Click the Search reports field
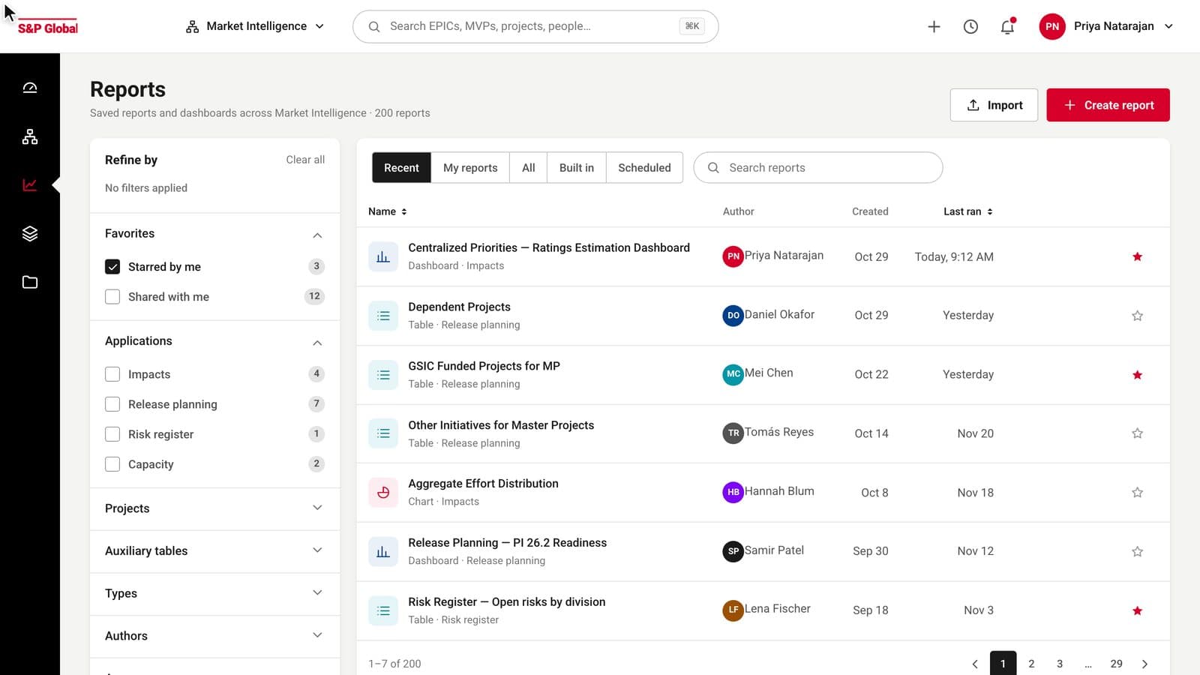The image size is (1200, 675). (818, 167)
